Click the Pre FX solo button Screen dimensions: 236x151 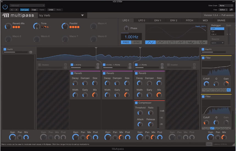[31, 52]
